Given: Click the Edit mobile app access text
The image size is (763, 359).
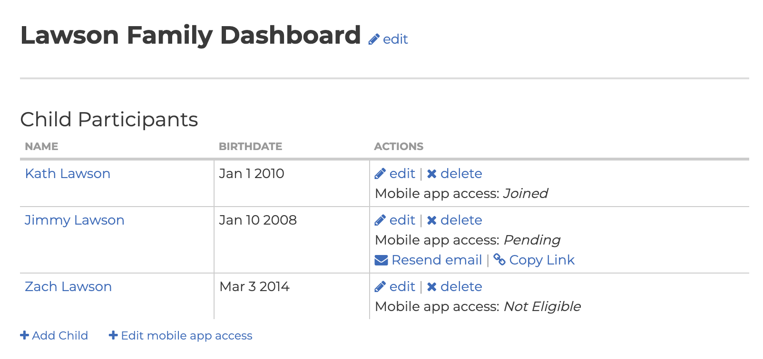Looking at the screenshot, I should click(186, 336).
